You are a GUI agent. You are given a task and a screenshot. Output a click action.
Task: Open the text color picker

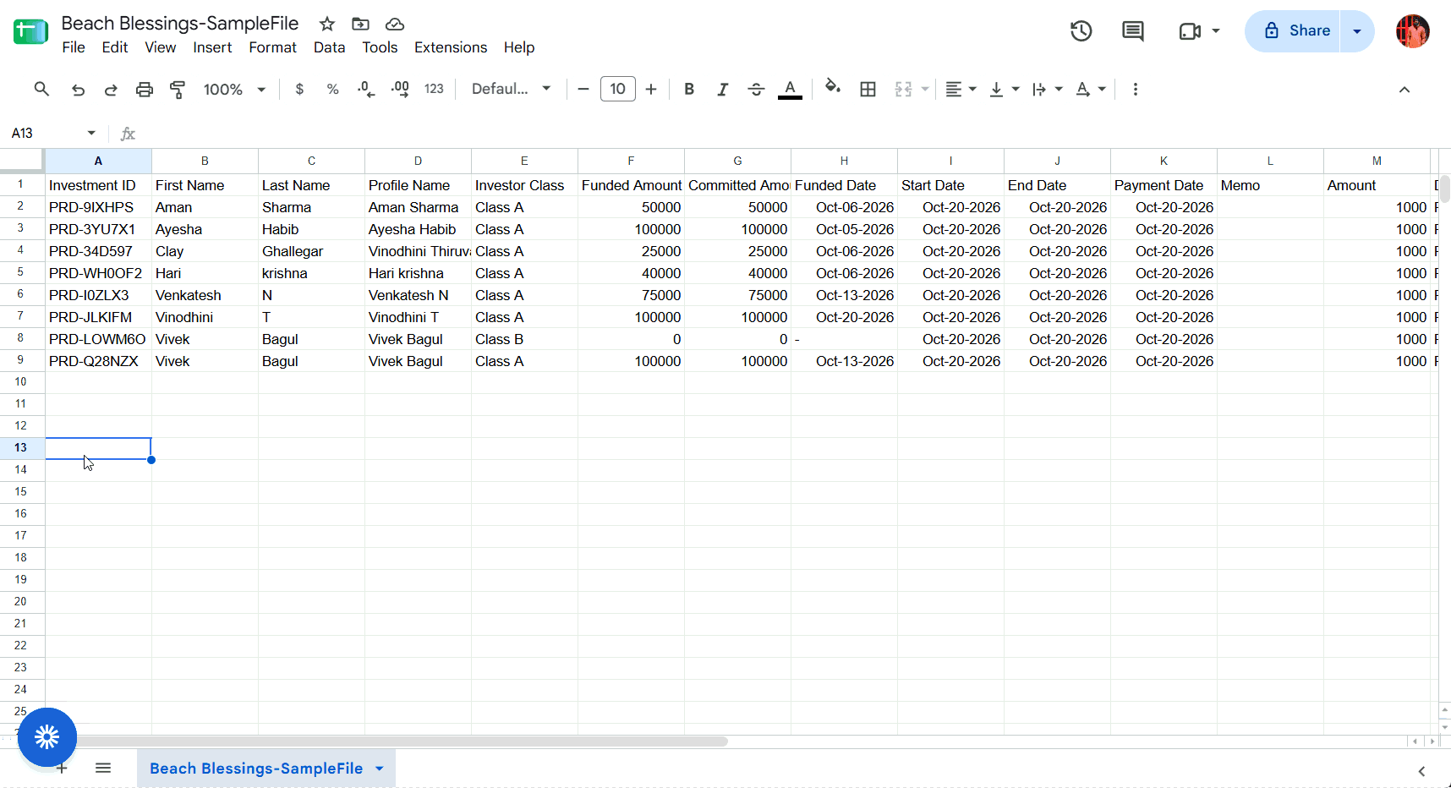(790, 89)
